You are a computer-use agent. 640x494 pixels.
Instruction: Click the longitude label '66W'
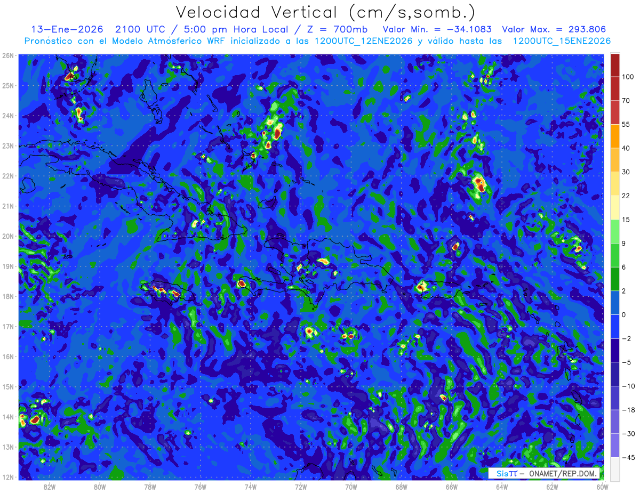click(x=451, y=487)
